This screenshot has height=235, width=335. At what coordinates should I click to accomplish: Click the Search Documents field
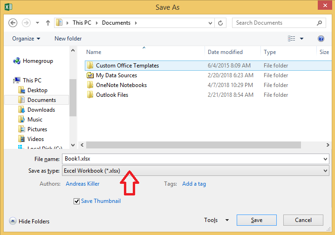279,23
